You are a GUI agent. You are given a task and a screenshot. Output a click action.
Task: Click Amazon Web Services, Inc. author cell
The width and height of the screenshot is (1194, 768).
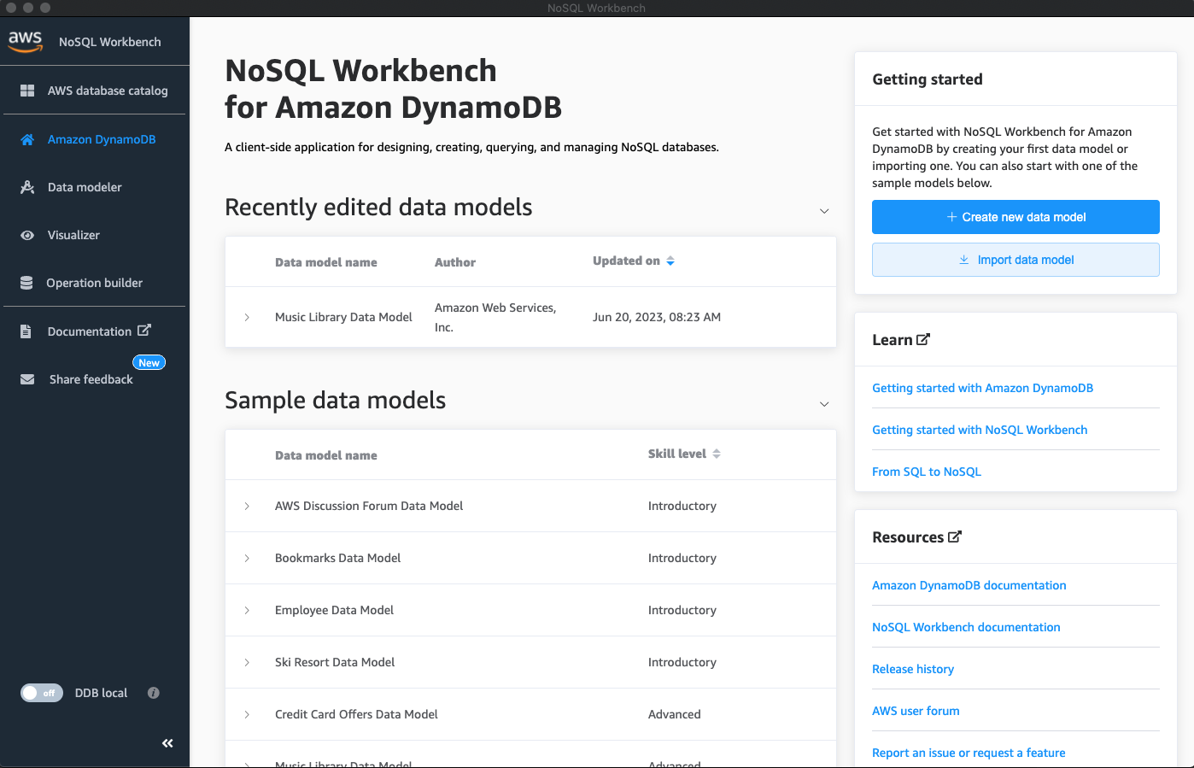click(495, 317)
